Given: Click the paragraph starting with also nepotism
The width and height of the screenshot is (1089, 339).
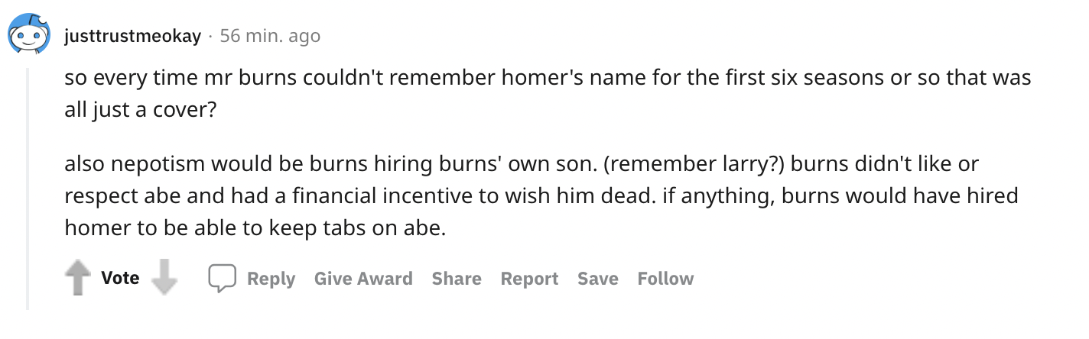Looking at the screenshot, I should point(541,195).
